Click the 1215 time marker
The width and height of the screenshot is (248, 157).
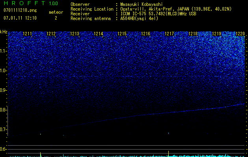[122, 34]
